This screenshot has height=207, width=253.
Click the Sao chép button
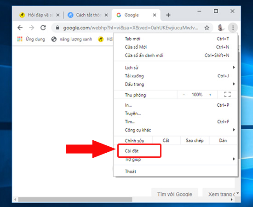click(195, 140)
